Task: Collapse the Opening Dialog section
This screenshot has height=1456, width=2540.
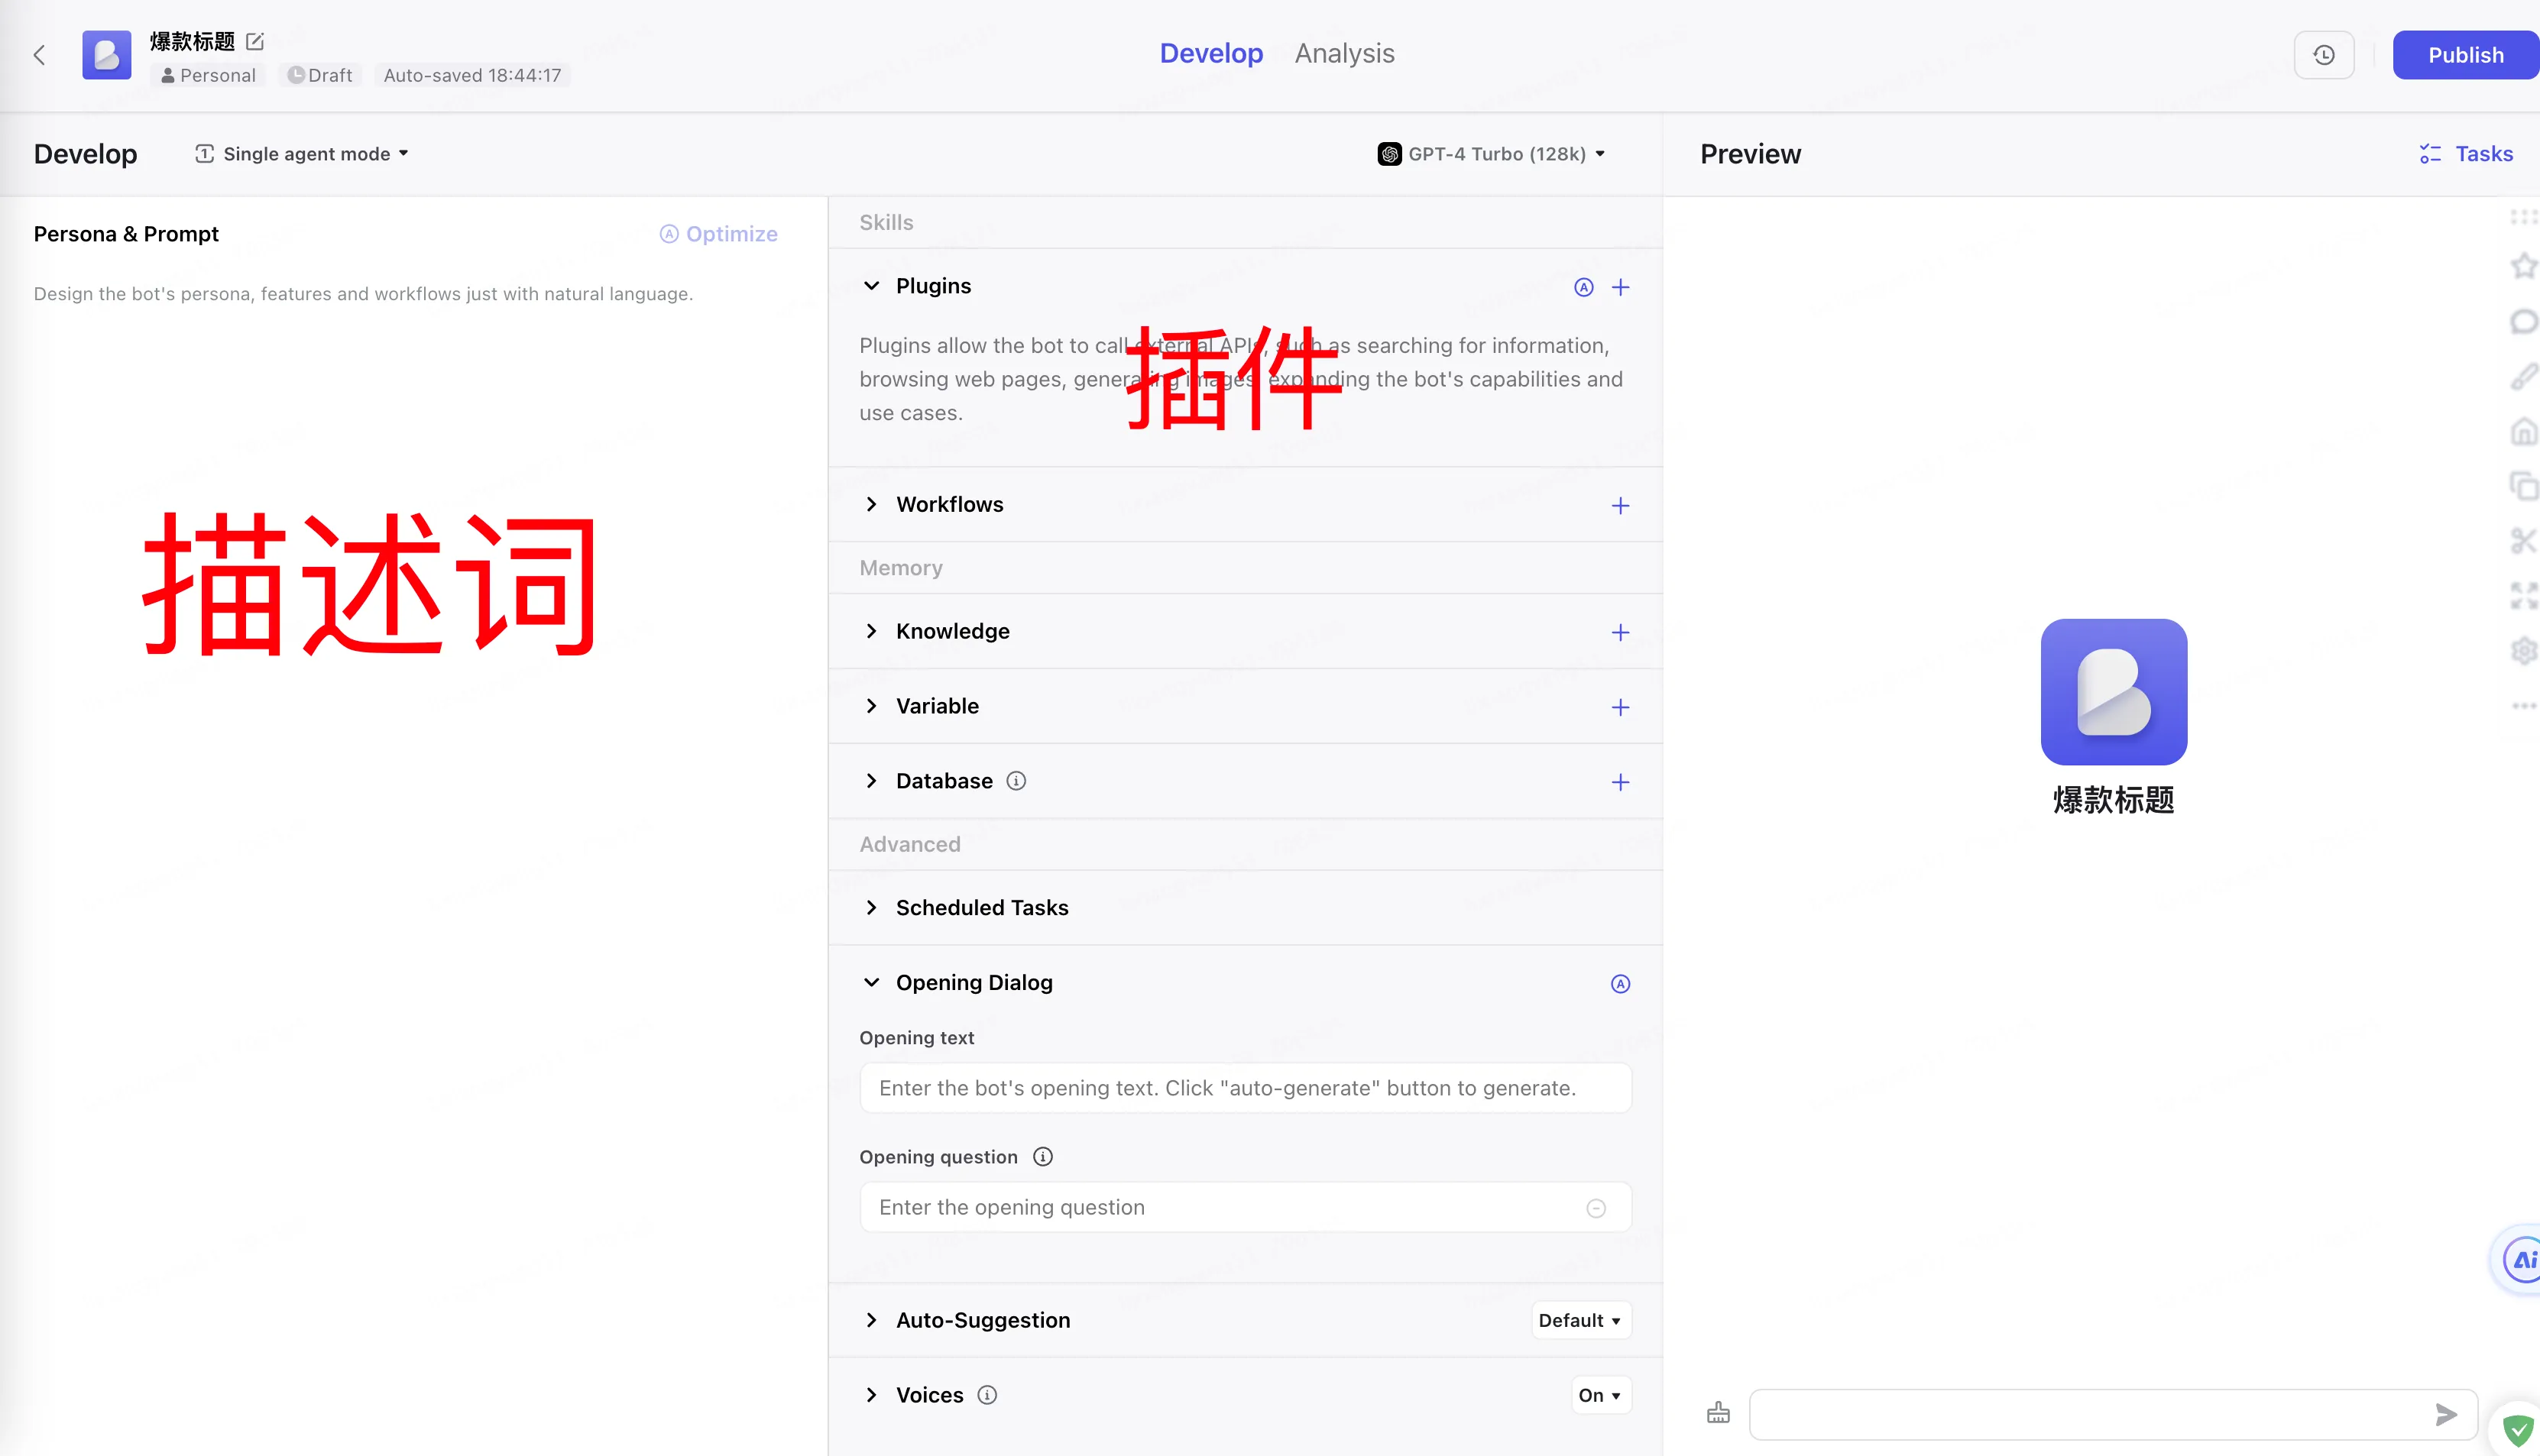Action: pyautogui.click(x=871, y=983)
